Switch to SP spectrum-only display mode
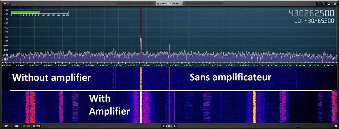This screenshot has height=129, width=339. pos(6,126)
